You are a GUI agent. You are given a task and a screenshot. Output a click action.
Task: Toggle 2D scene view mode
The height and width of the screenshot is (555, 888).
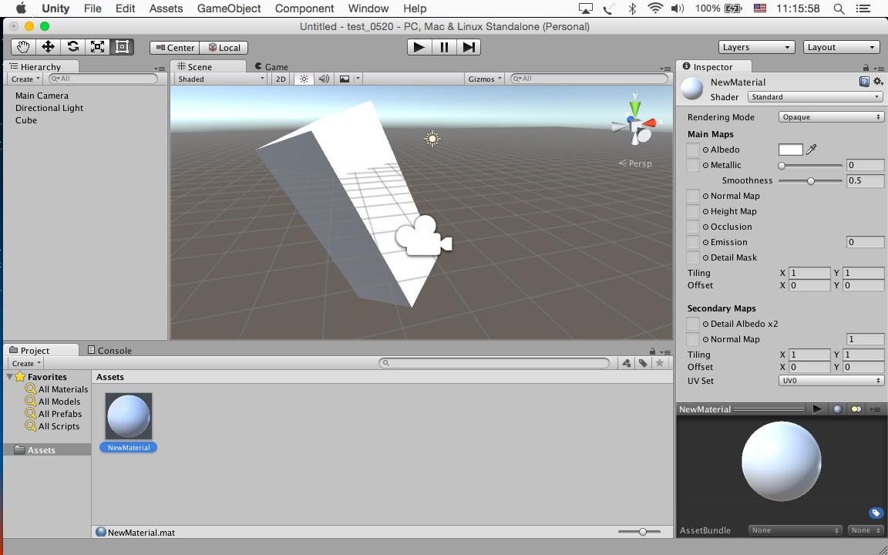(281, 79)
